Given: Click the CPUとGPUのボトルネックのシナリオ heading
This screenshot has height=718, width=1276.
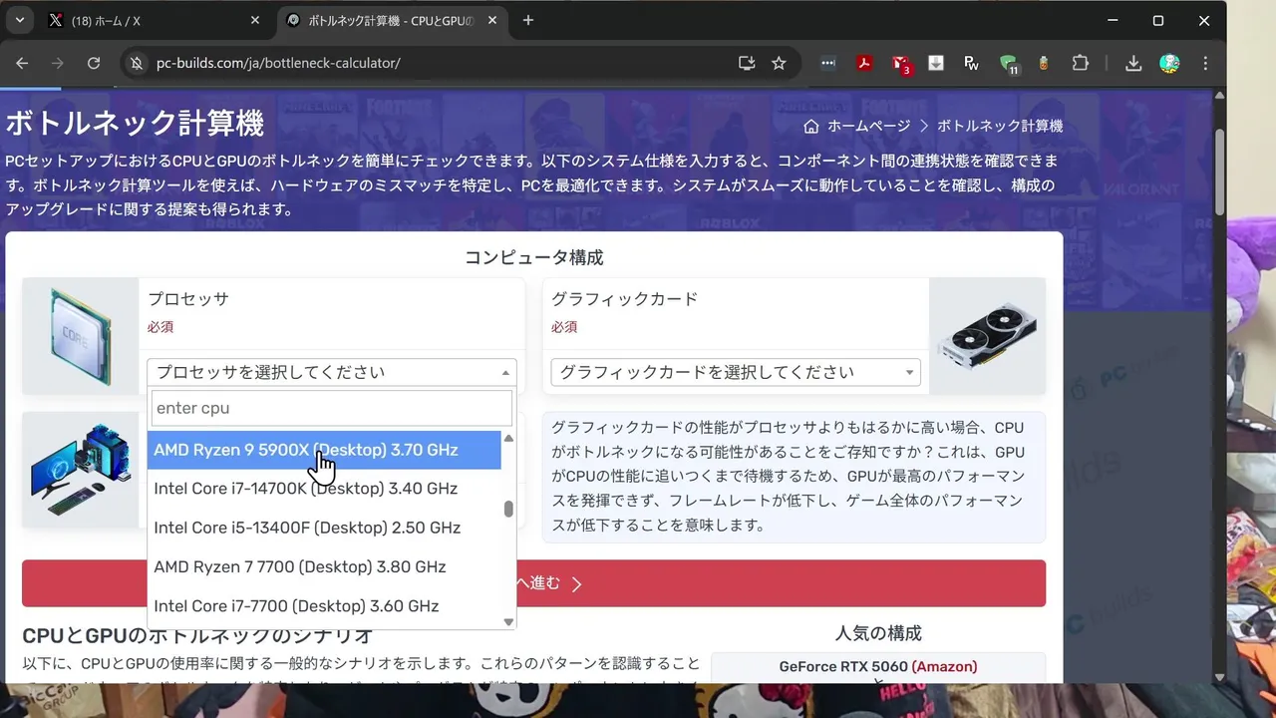Looking at the screenshot, I should point(197,635).
